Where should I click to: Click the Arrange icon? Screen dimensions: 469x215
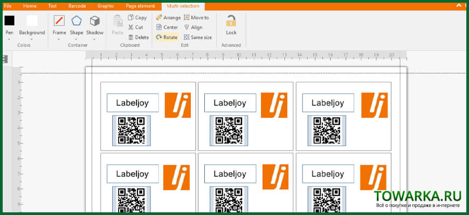(159, 18)
